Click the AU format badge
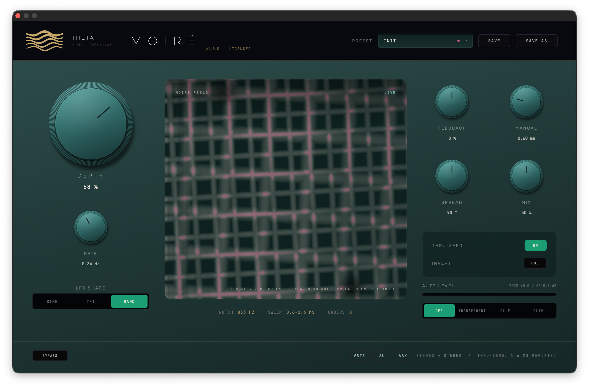This screenshot has width=589, height=388. pos(382,356)
